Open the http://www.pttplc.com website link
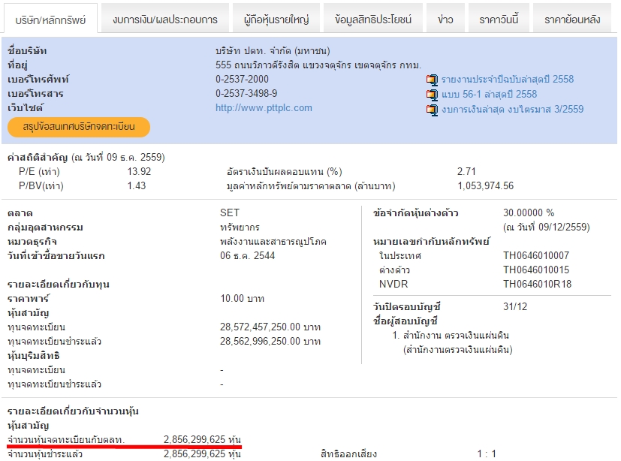 pyautogui.click(x=264, y=107)
